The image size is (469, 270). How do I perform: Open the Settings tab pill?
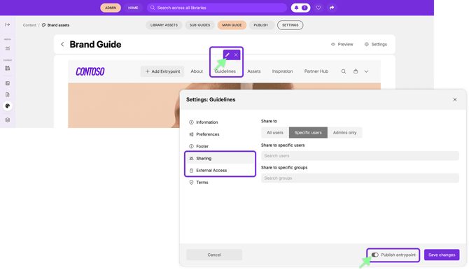[290, 25]
